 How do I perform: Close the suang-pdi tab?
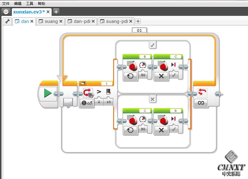coord(131,21)
